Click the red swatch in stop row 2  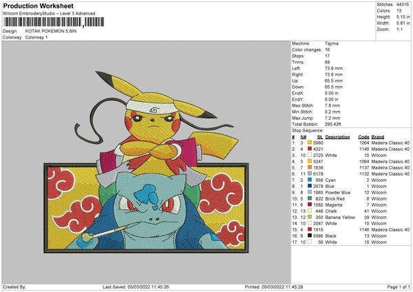(310, 149)
